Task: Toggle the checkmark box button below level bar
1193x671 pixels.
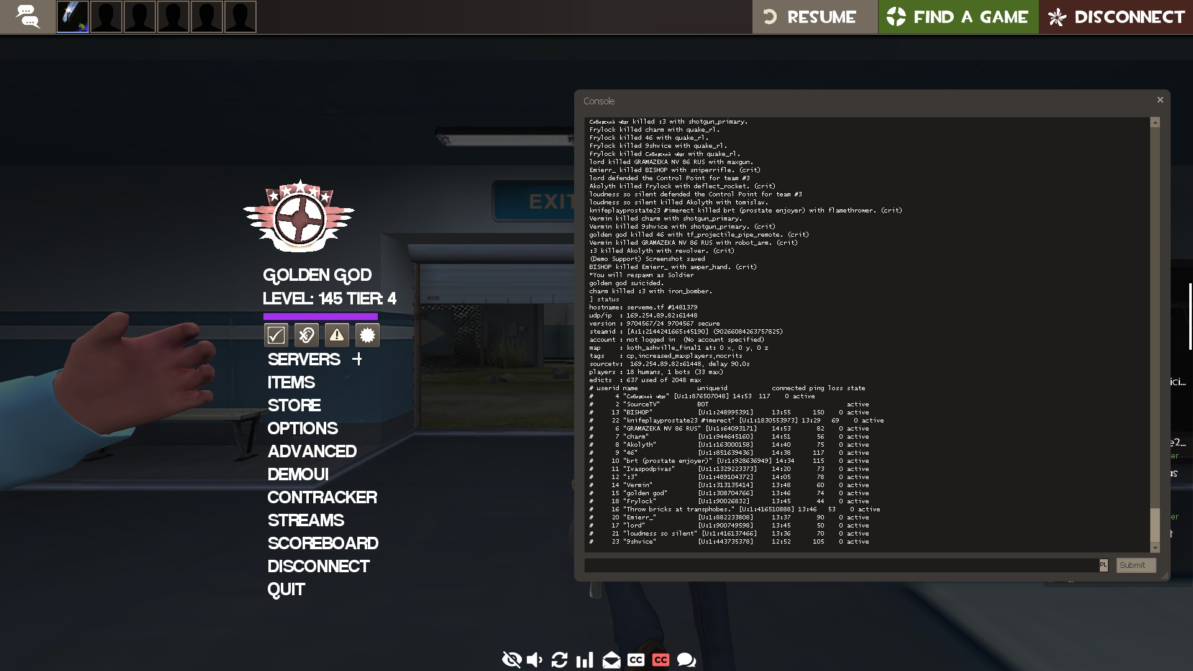Action: pyautogui.click(x=276, y=335)
